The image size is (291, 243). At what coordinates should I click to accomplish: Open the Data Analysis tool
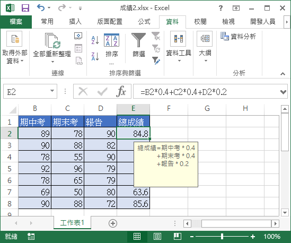click(x=239, y=36)
